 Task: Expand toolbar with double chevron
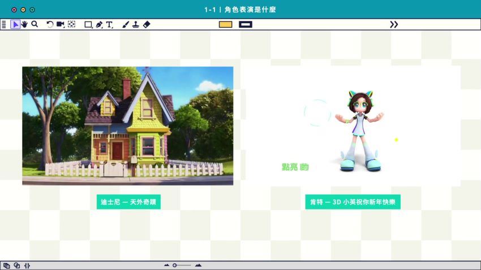pos(394,24)
